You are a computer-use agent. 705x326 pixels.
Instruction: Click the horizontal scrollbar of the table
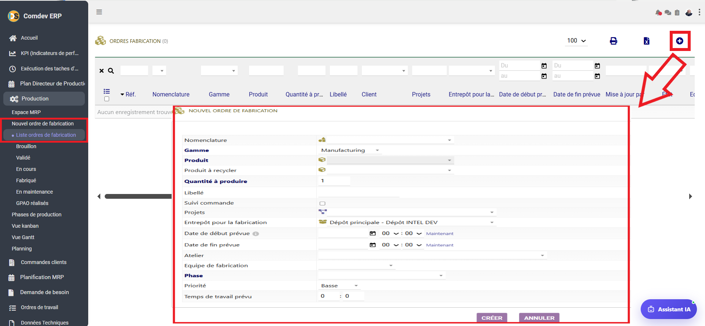(138, 197)
